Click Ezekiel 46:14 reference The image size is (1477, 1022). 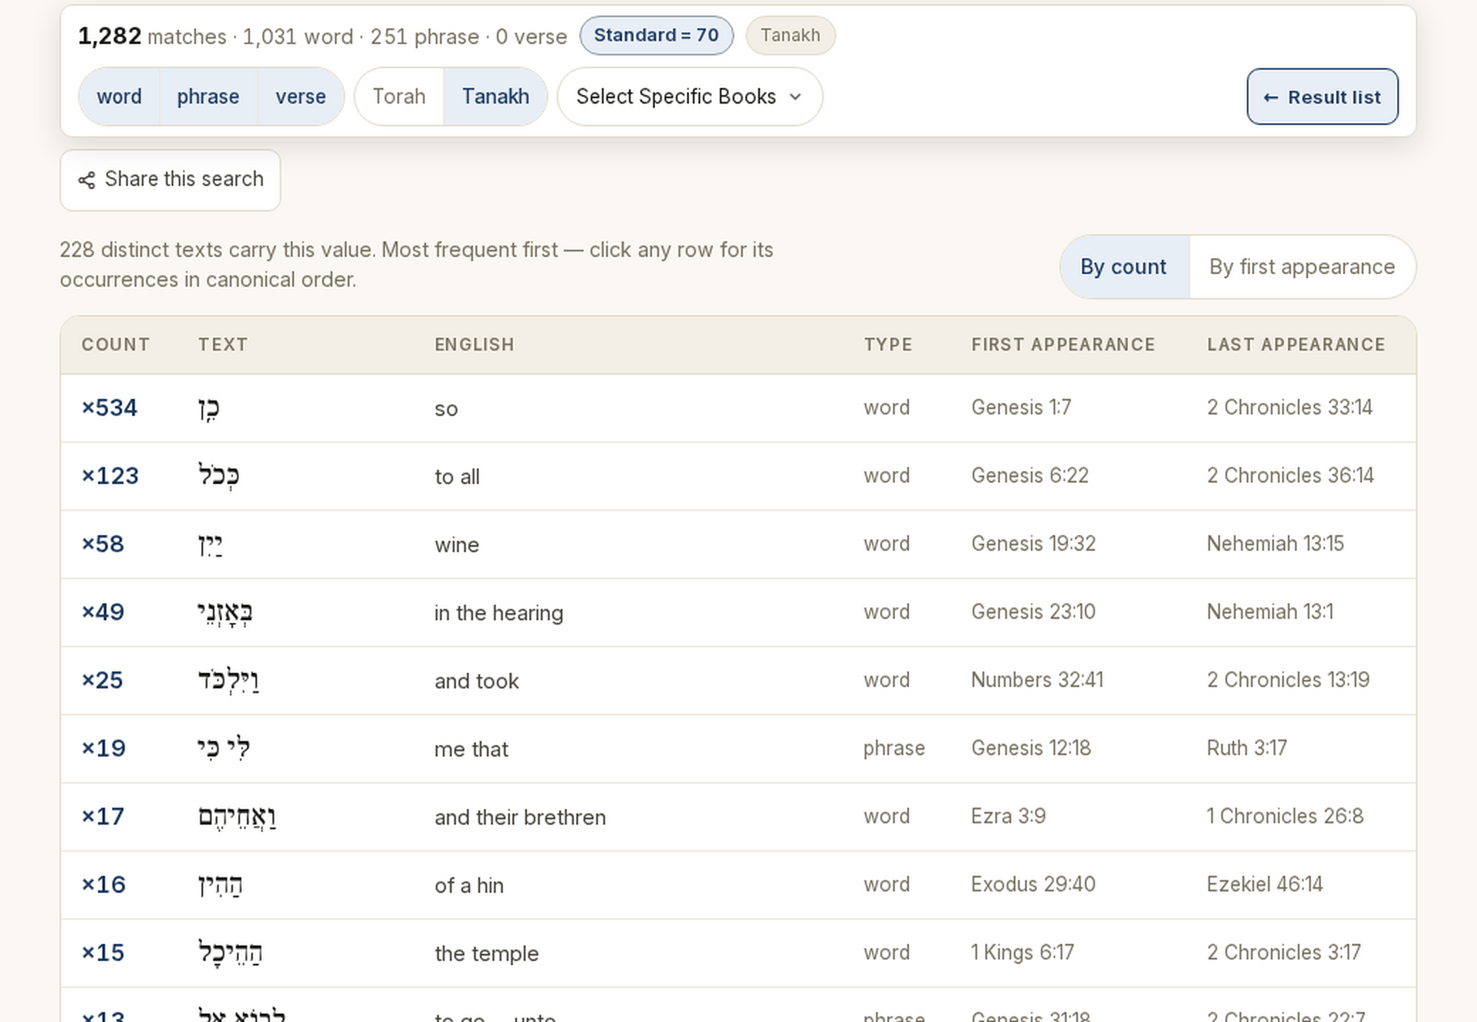coord(1265,884)
